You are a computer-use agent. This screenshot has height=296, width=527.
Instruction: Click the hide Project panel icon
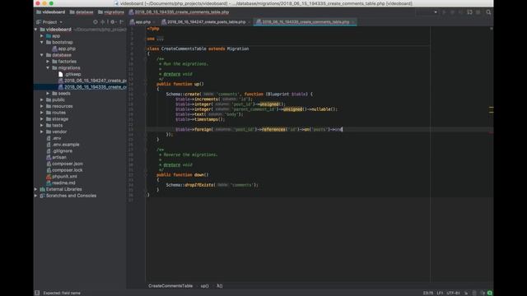(x=121, y=22)
